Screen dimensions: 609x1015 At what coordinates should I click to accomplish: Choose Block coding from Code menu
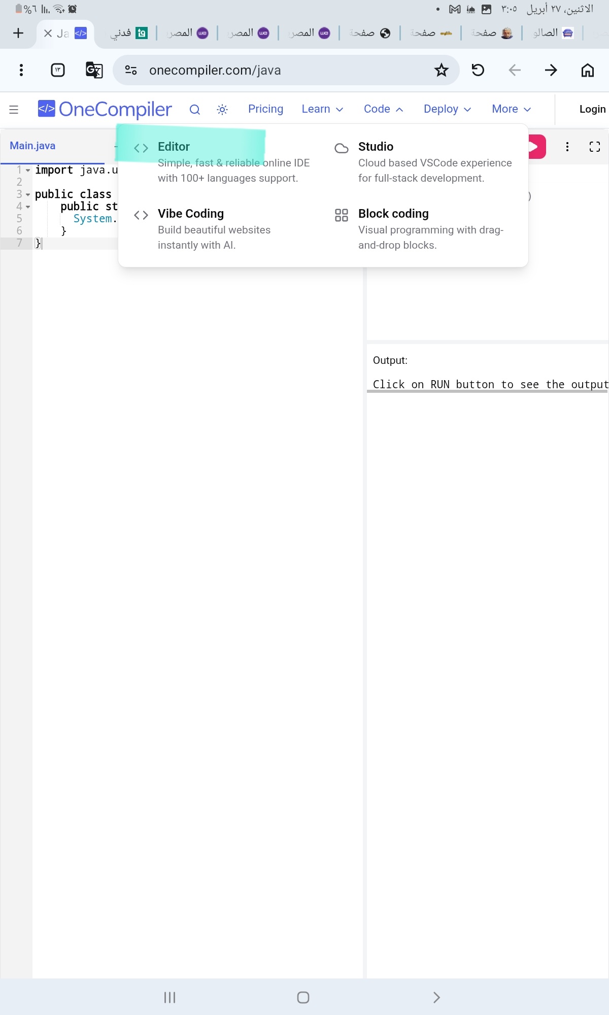point(424,229)
